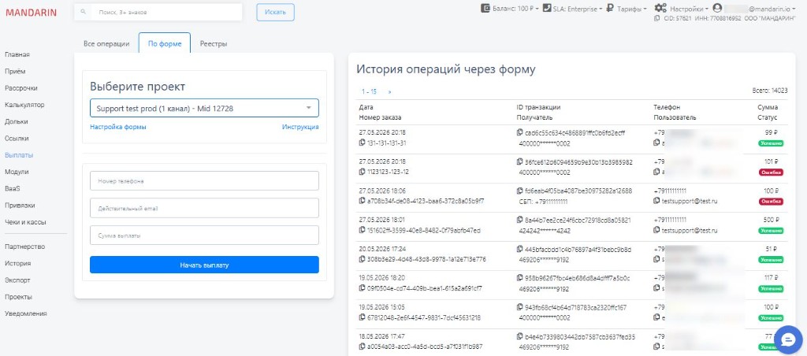Copy transaction ID cad6c55c634c4868891ffc0b6fd2ecff
The image size is (807, 356).
[x=519, y=133]
